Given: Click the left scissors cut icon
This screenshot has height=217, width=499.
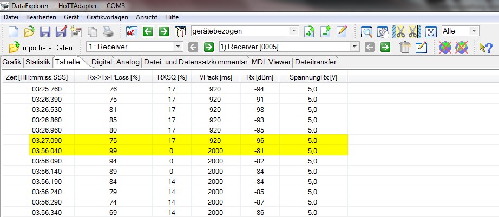Looking at the screenshot, I should (x=400, y=31).
